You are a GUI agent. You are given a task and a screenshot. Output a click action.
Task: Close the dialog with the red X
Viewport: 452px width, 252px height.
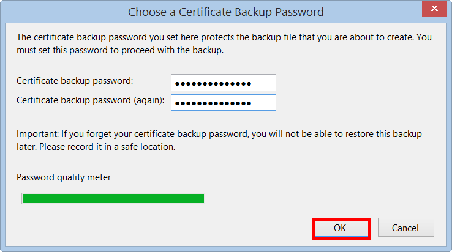coord(434,11)
